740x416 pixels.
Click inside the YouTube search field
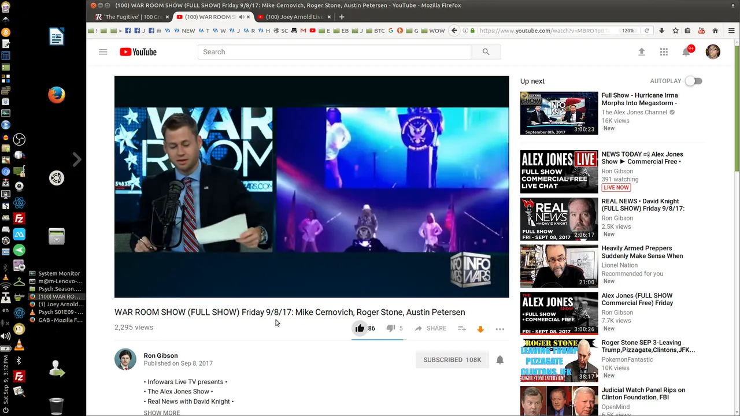coord(335,52)
